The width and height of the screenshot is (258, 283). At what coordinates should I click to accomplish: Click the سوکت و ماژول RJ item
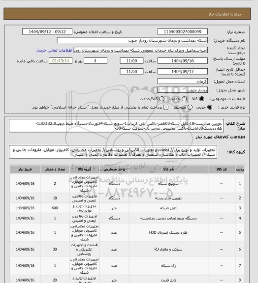[x=168, y=249]
